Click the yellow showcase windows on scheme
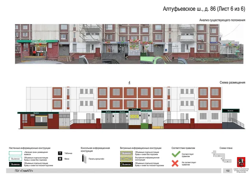Viewport: 252px width, 178px height. pos(135,116)
